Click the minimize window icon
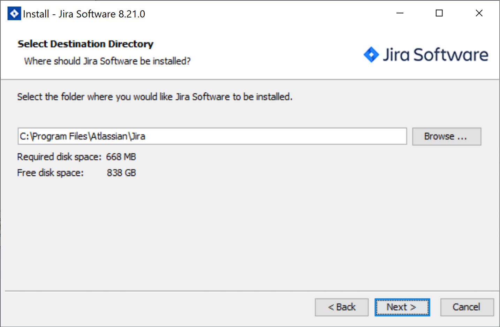 pyautogui.click(x=400, y=13)
